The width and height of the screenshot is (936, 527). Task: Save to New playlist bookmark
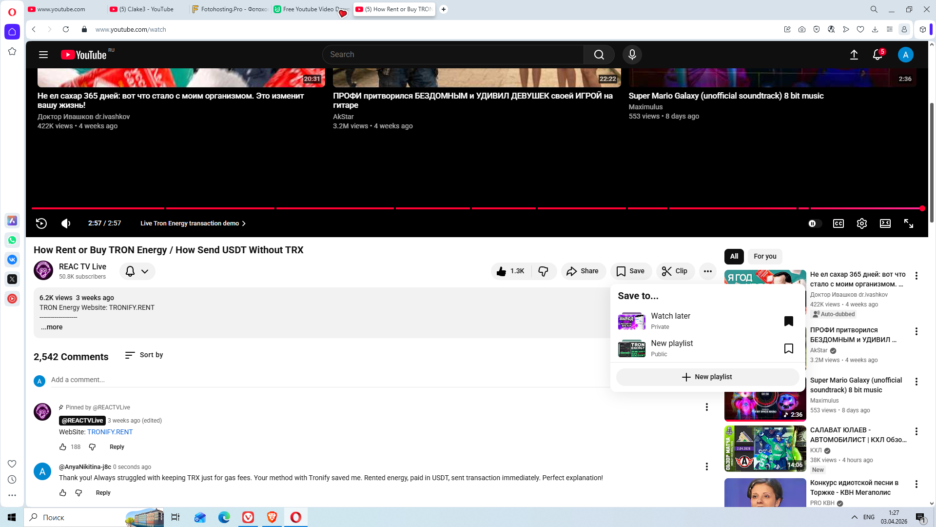coord(788,348)
